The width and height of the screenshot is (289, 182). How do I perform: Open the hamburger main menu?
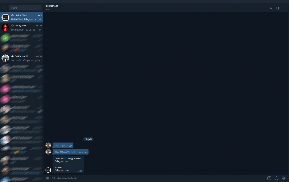coord(4,8)
